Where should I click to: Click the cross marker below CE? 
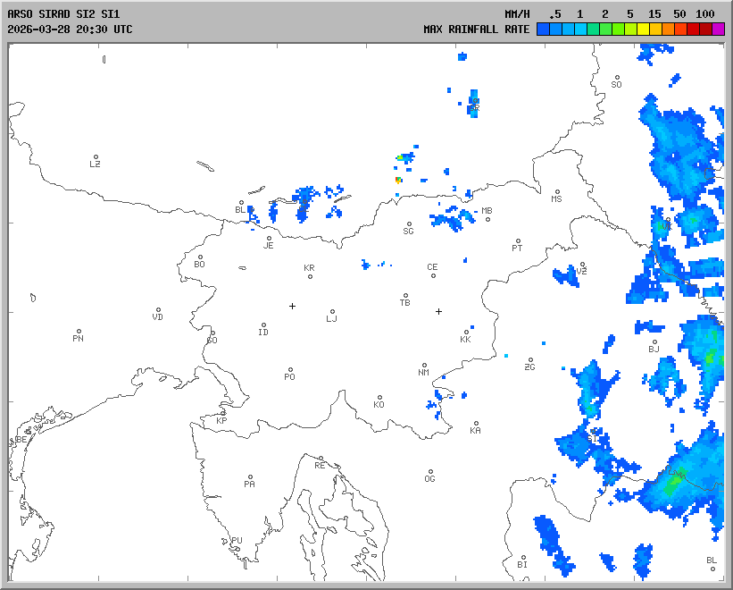pos(438,311)
